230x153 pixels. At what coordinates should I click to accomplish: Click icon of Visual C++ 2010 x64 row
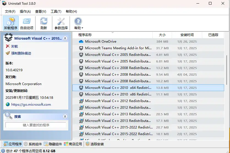tap(81, 88)
